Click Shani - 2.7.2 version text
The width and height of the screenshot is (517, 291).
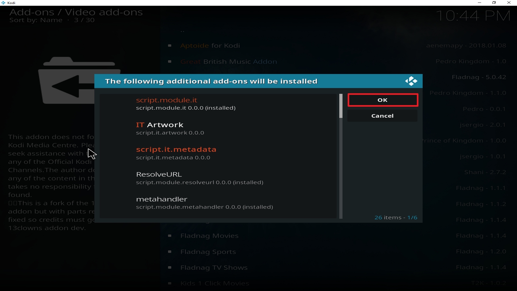click(x=485, y=172)
